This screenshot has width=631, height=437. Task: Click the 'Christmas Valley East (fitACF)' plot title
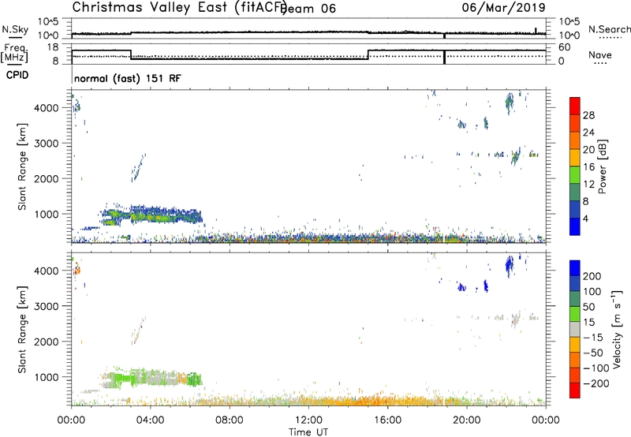180,7
